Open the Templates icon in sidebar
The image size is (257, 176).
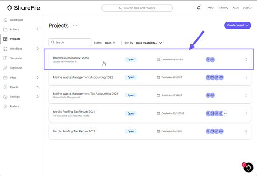point(6,58)
